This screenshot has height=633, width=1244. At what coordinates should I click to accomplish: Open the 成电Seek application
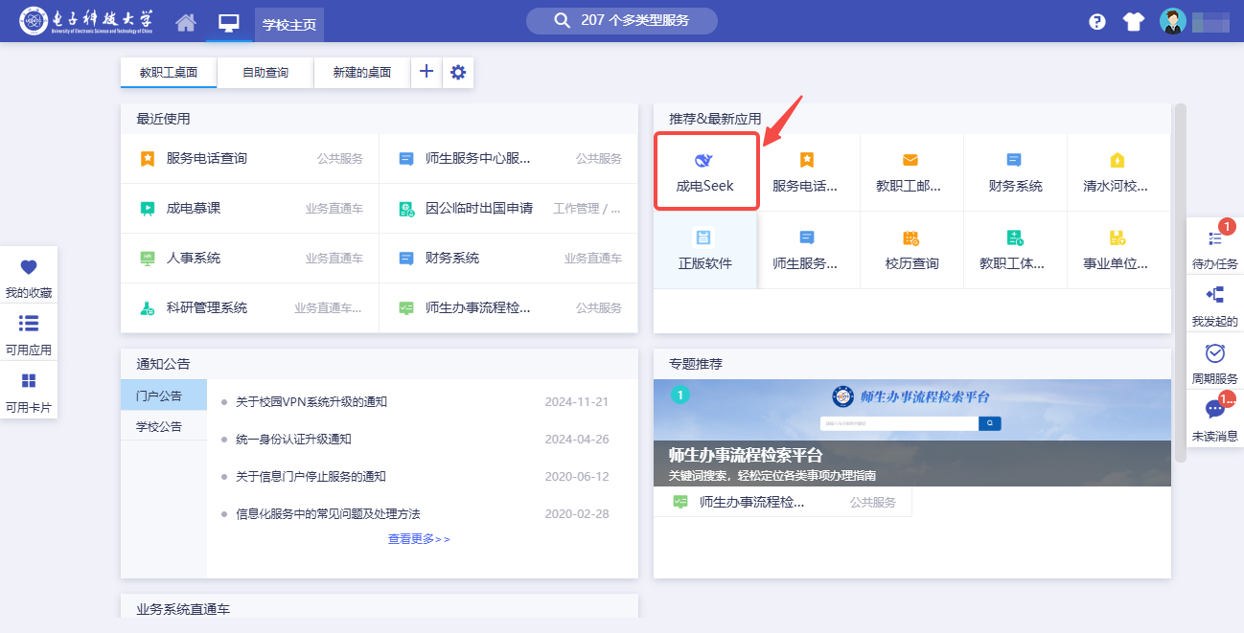click(705, 172)
